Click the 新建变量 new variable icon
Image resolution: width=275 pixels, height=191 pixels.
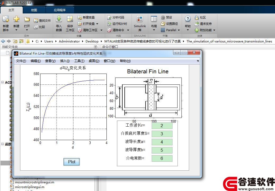[x=80, y=17]
